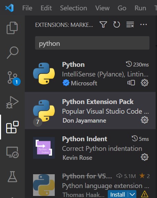Click Popular Visual Studio Code description
This screenshot has width=157, height=198.
(x=105, y=111)
